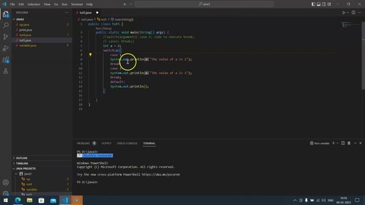
Task: Open the Mail app from taskbar
Action: click(53, 200)
